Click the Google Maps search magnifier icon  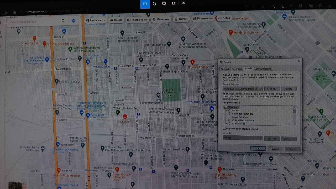63,21
